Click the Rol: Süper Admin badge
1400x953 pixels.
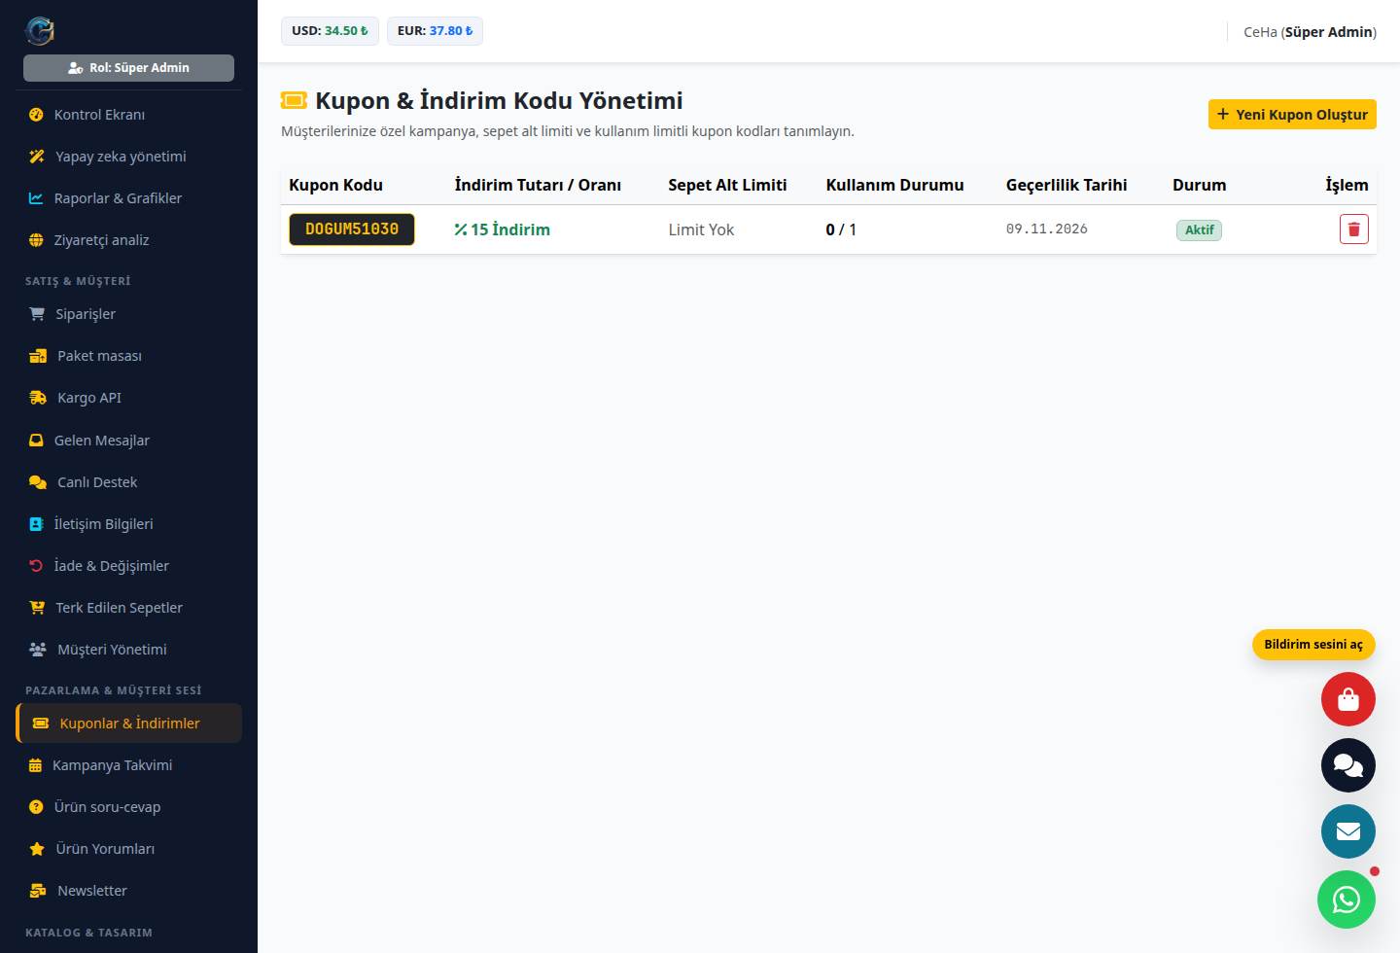coord(128,68)
